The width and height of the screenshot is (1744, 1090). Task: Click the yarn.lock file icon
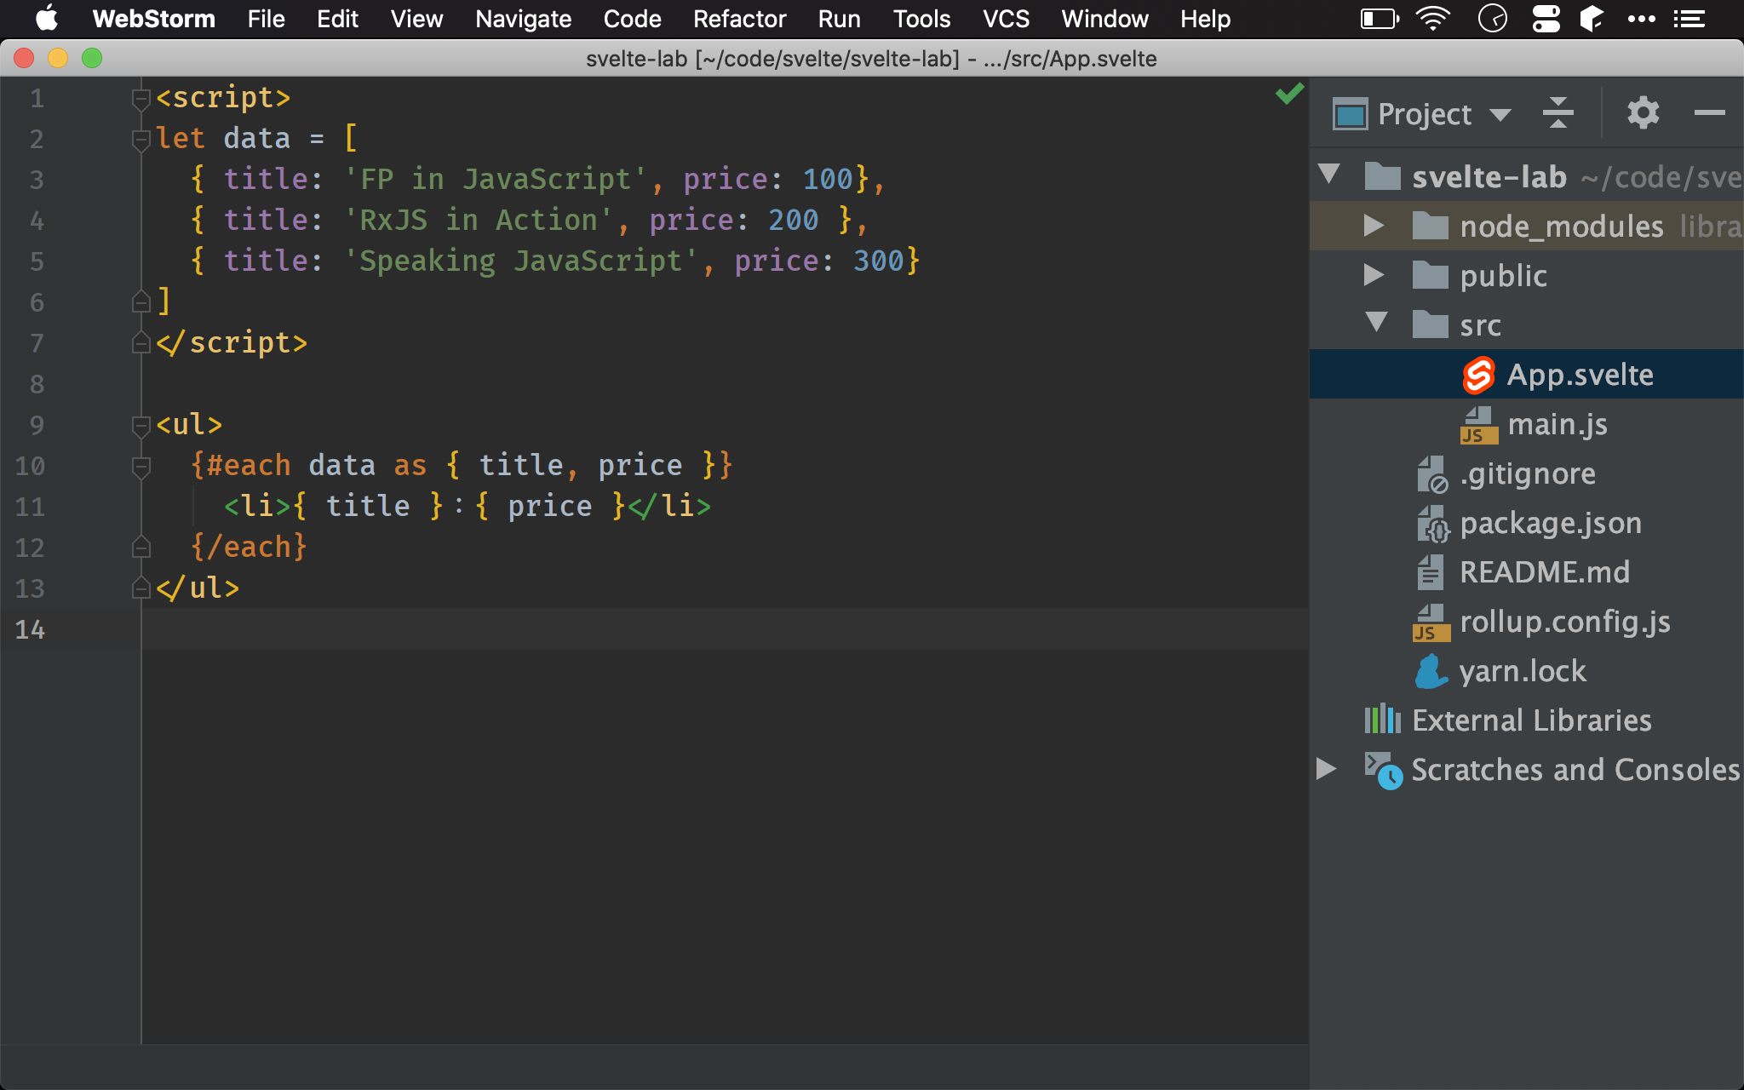click(1431, 671)
